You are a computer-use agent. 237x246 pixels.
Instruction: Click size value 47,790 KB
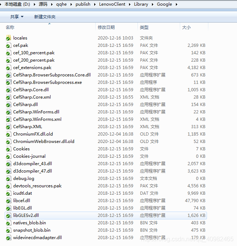[195, 200]
